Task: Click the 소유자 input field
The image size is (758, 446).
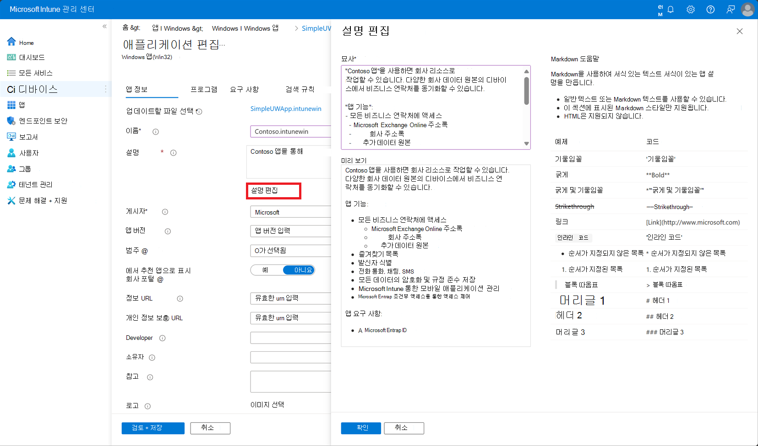Action: [290, 357]
